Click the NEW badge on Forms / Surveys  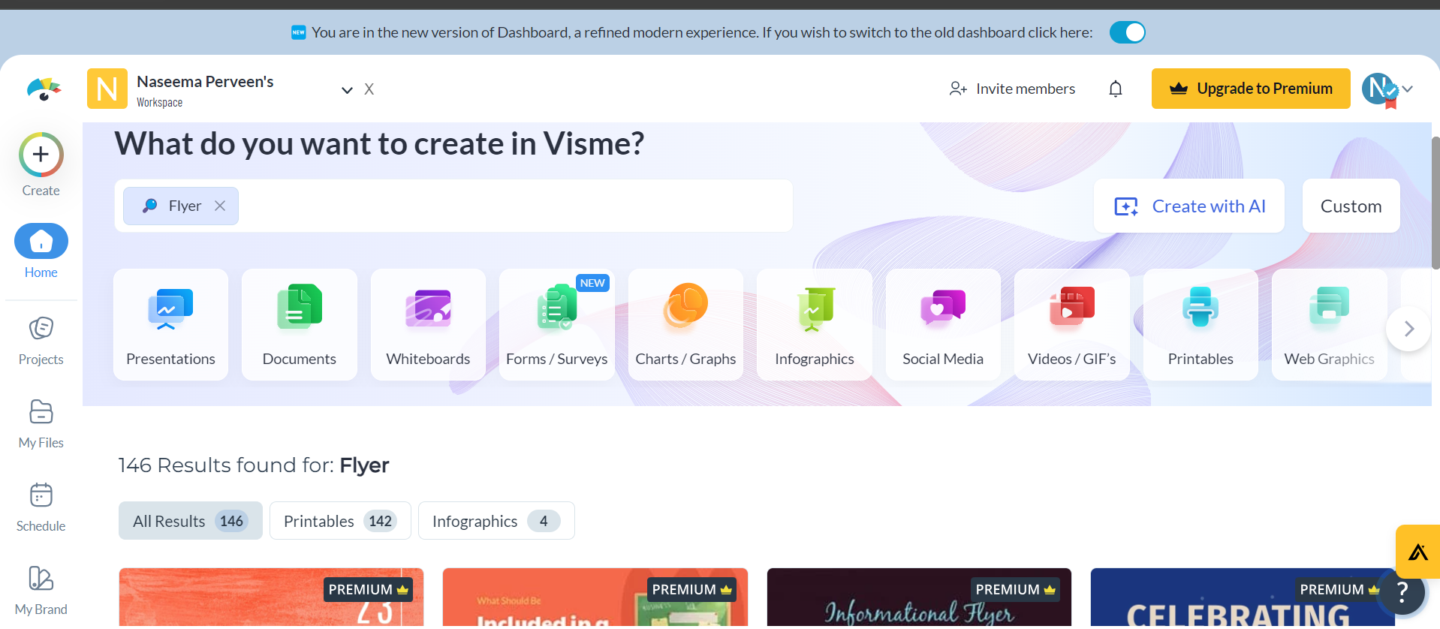(x=592, y=283)
